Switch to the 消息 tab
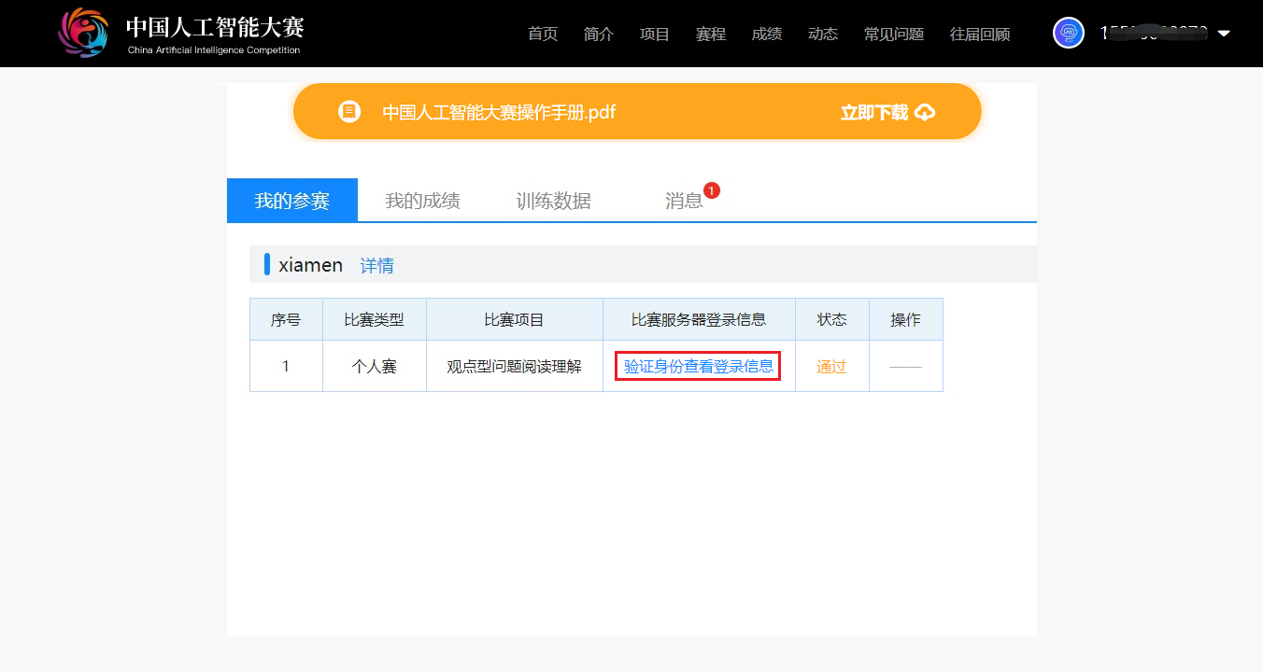The width and height of the screenshot is (1263, 672). pyautogui.click(x=685, y=200)
